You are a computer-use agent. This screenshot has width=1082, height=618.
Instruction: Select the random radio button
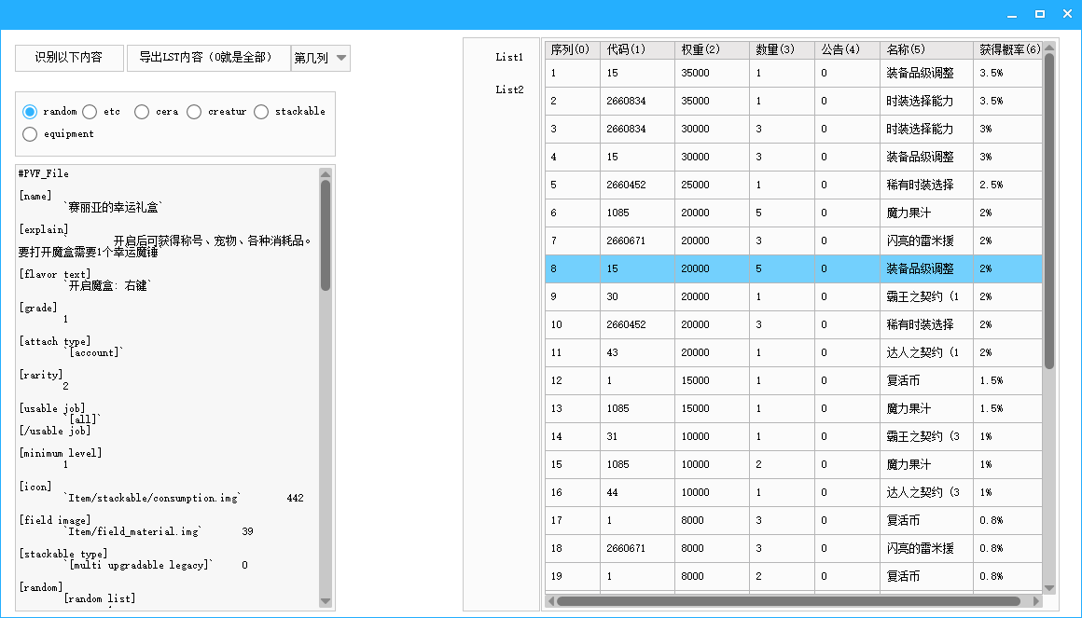[30, 112]
